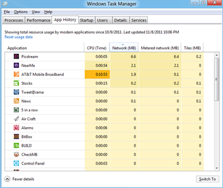The width and height of the screenshot is (223, 188).
Task: Click the Switch To button
Action: 207,179
